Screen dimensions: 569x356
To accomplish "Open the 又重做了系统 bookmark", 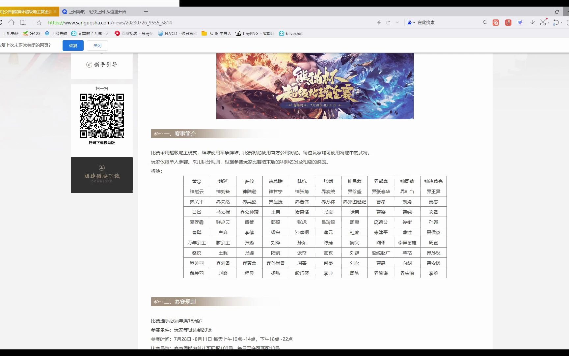I will (91, 33).
